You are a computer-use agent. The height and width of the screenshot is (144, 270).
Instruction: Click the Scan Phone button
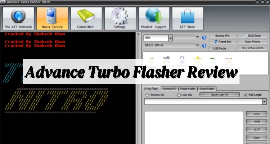252,42
